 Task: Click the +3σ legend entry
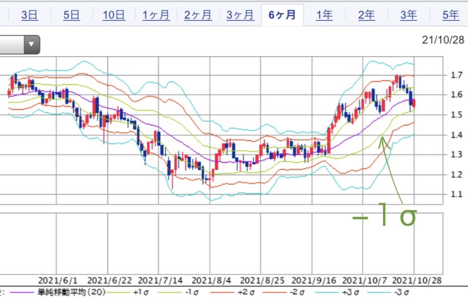coord(350,292)
